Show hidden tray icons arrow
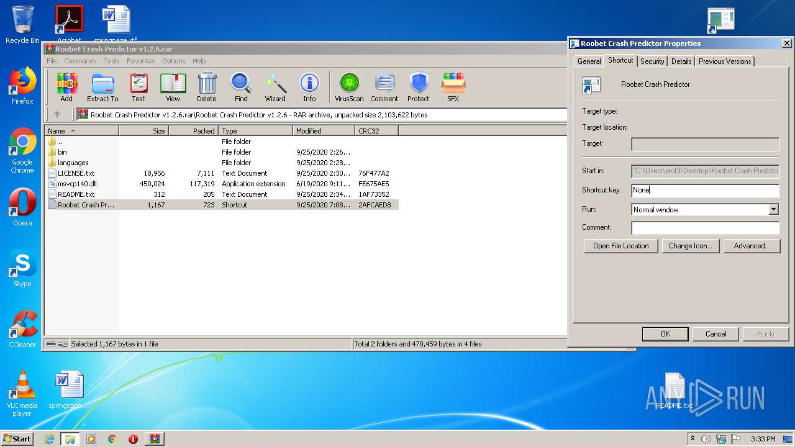Screen dimensions: 795x447 pos(693,439)
